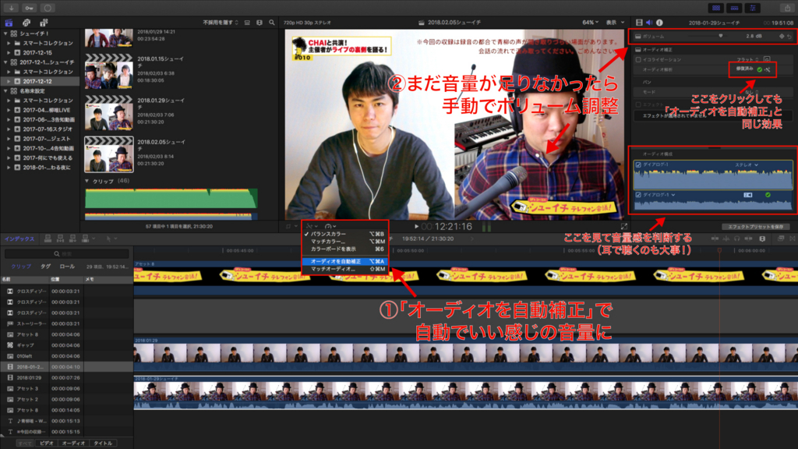
Task: Click the retime speedometer menu icon
Action: coord(329,226)
